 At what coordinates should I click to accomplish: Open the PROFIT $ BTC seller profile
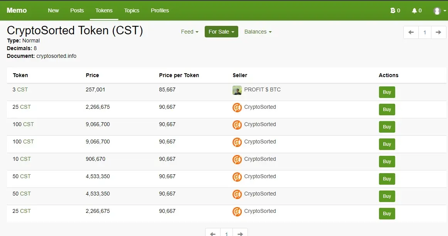tap(262, 89)
